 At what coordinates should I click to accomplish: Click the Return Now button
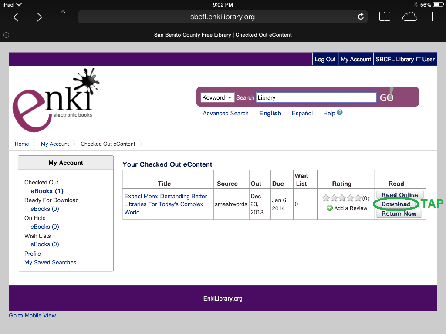[399, 214]
